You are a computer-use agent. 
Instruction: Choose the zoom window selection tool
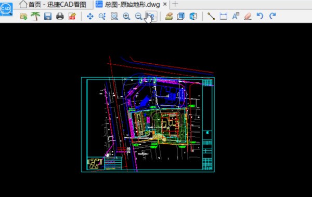point(114,16)
